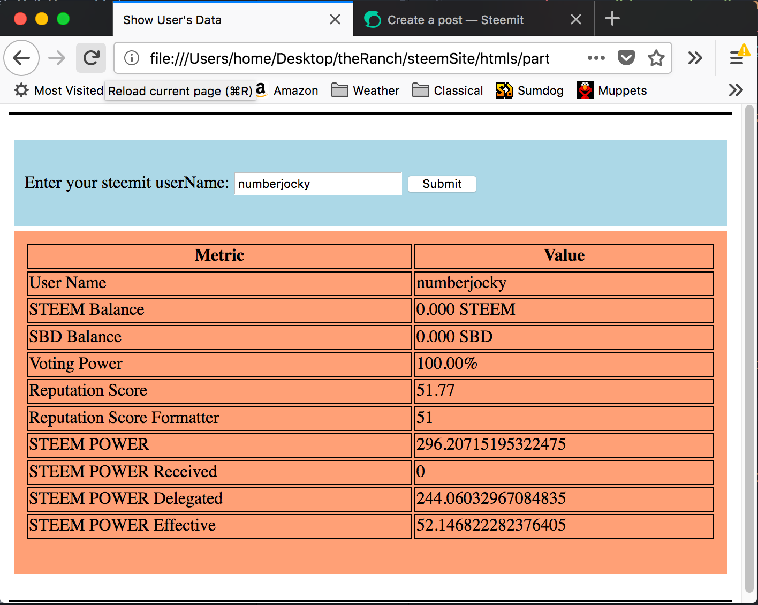The image size is (758, 605).
Task: Go back to the previous page
Action: (x=21, y=58)
